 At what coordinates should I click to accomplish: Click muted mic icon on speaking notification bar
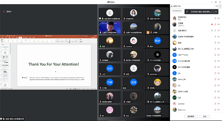[187, 12]
